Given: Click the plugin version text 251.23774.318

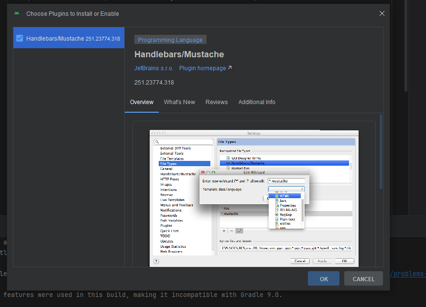Looking at the screenshot, I should click(154, 83).
